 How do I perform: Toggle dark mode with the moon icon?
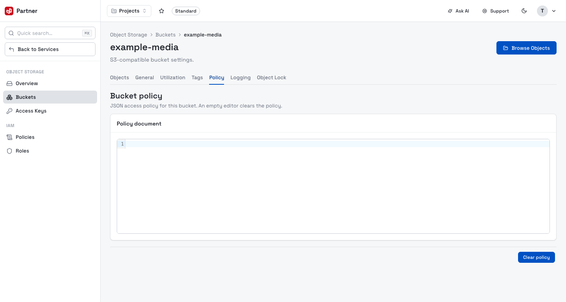click(x=524, y=11)
